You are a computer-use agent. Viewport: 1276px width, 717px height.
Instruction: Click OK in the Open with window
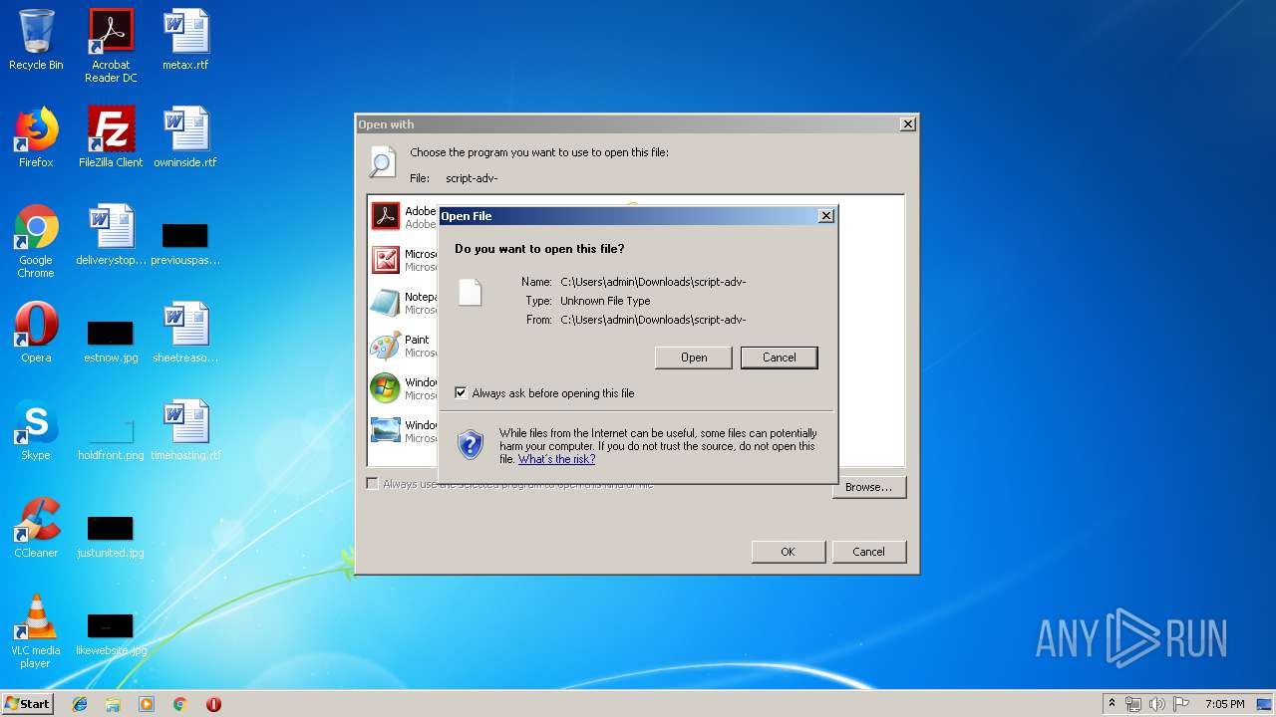click(x=788, y=552)
